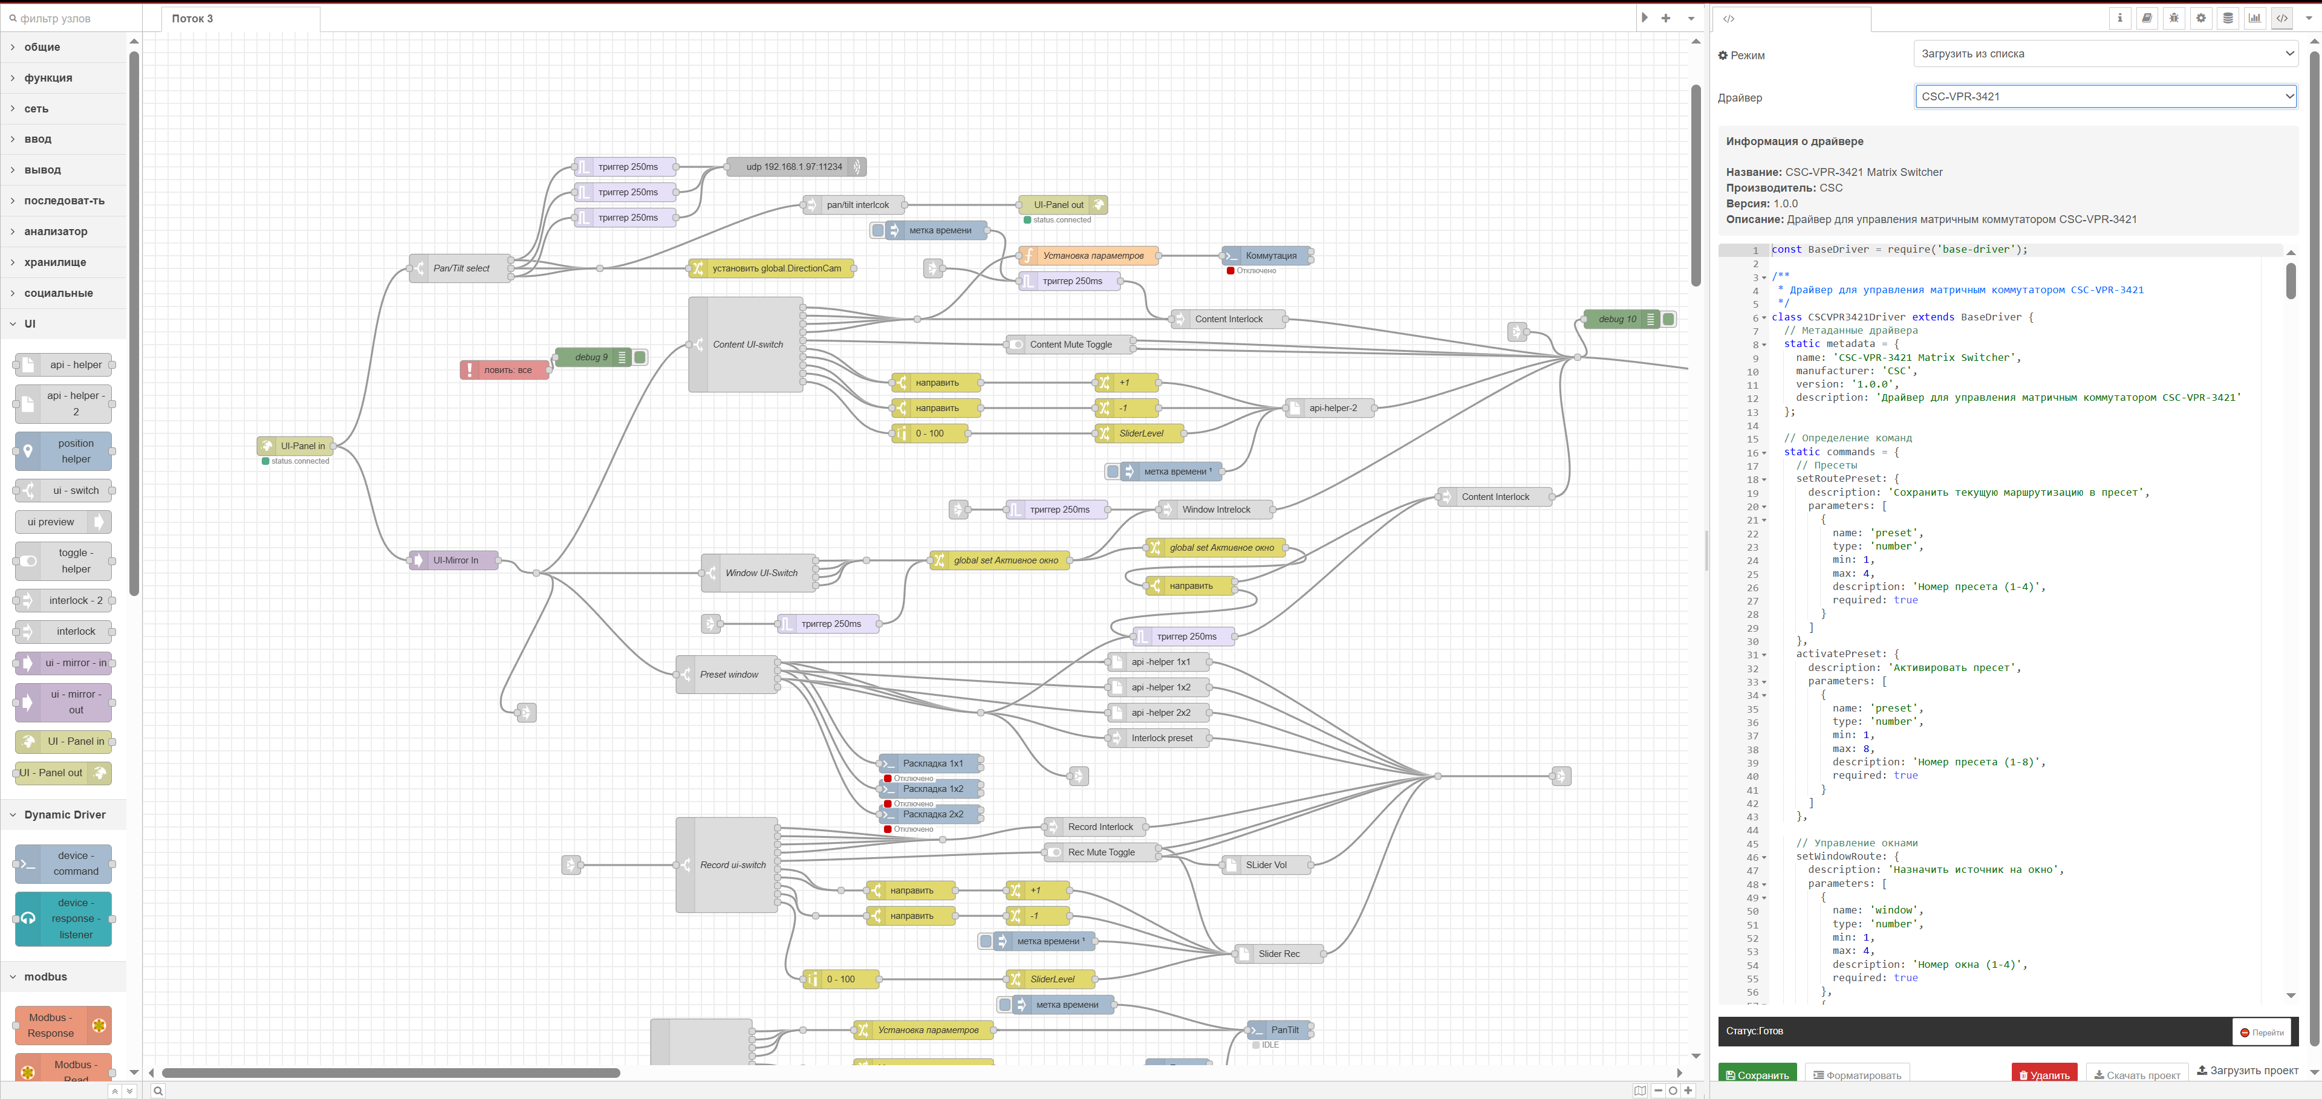Image resolution: width=2322 pixels, height=1099 pixels.
Task: Open the help book icon tab
Action: [2147, 18]
